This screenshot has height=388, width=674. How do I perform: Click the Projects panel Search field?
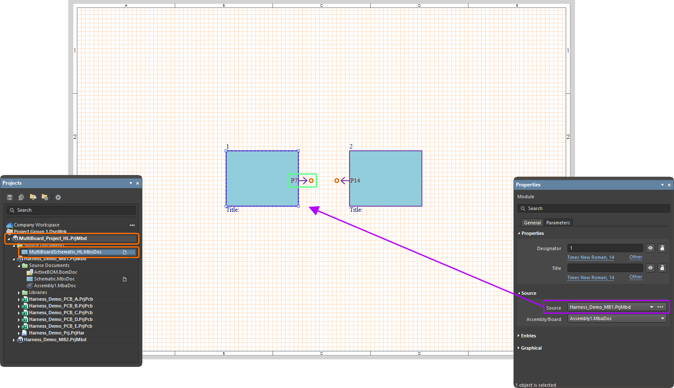tap(71, 210)
